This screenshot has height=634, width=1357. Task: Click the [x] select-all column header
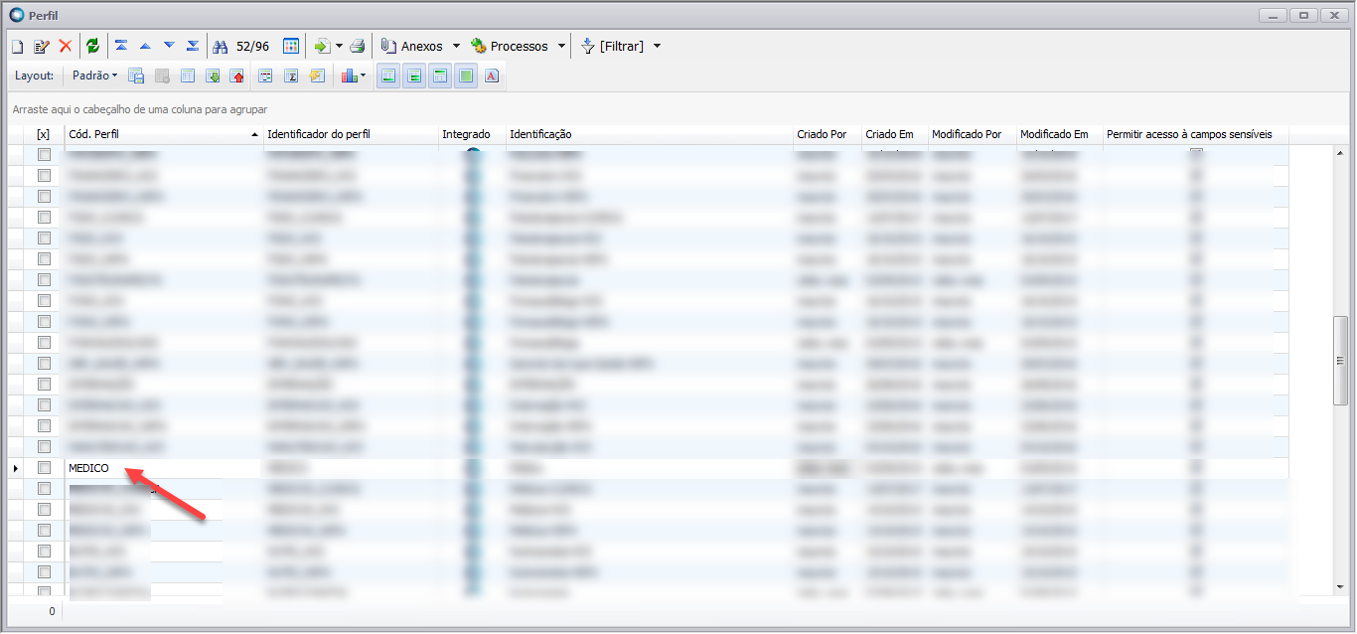coord(44,134)
